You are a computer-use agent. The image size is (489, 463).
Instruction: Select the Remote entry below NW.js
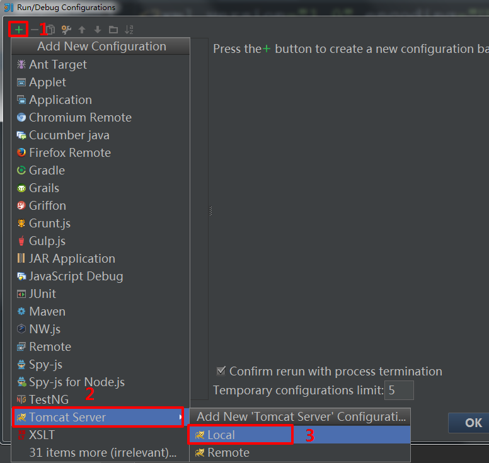pos(100,346)
